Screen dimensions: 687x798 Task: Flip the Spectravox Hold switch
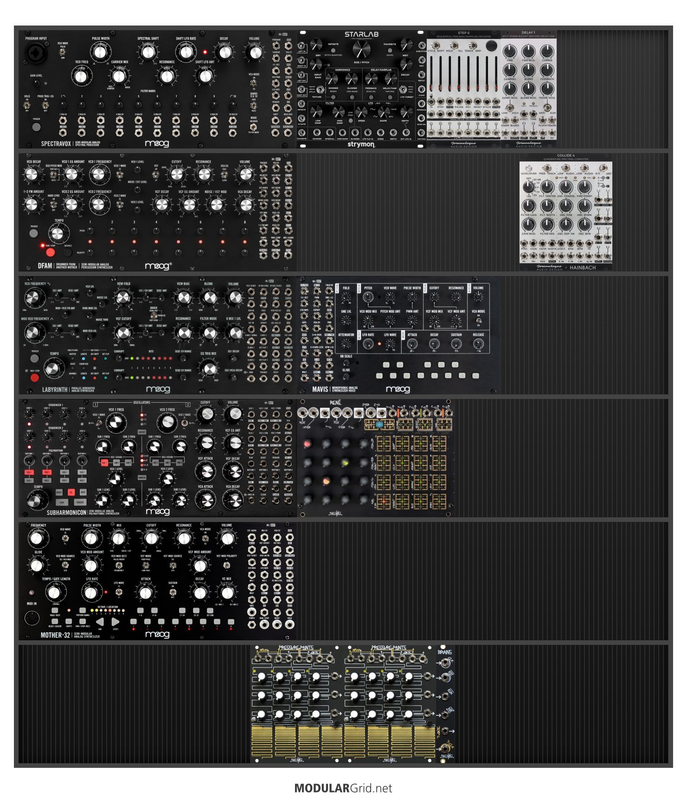coord(27,105)
